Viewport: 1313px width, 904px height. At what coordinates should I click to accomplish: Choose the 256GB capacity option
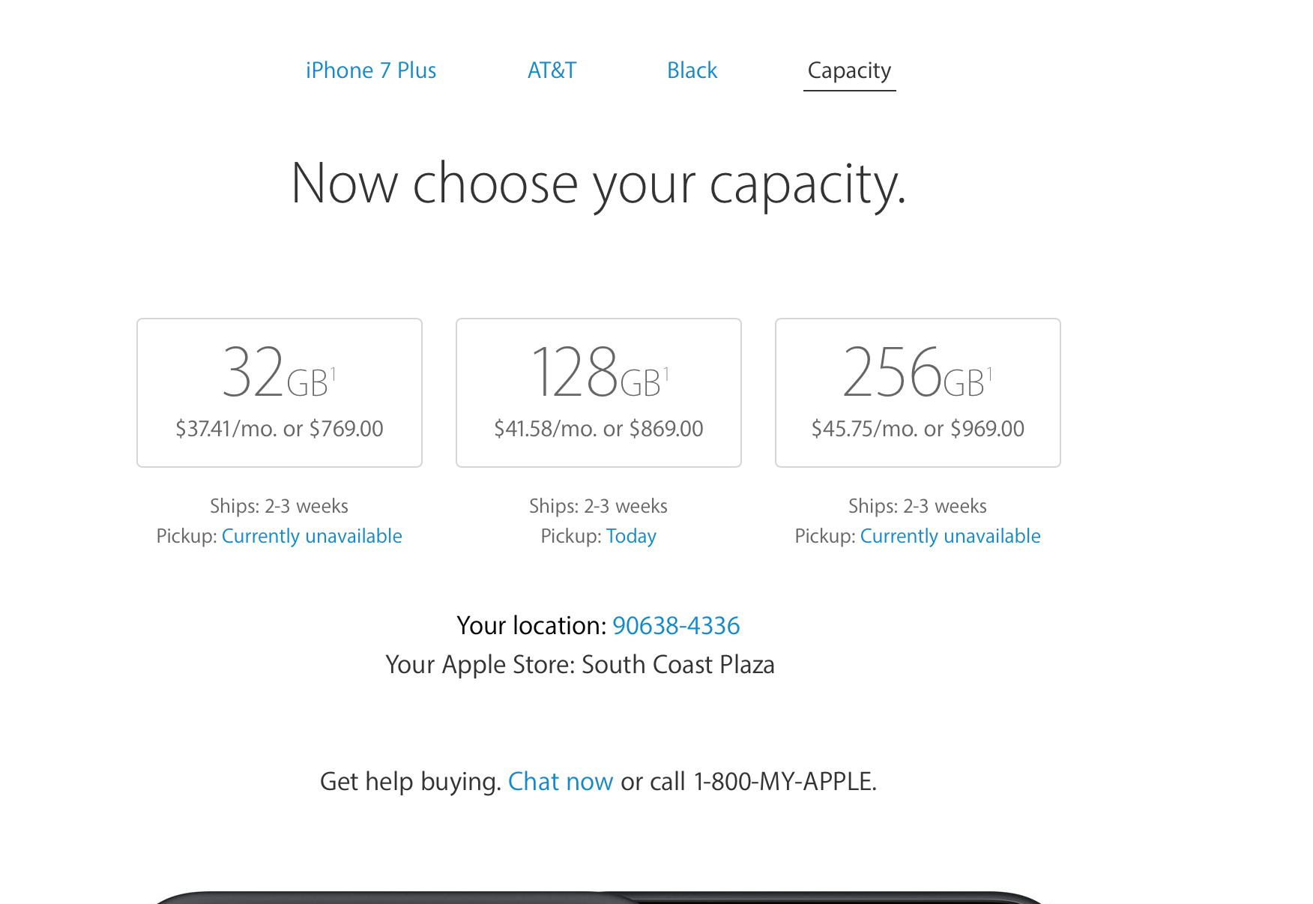918,393
